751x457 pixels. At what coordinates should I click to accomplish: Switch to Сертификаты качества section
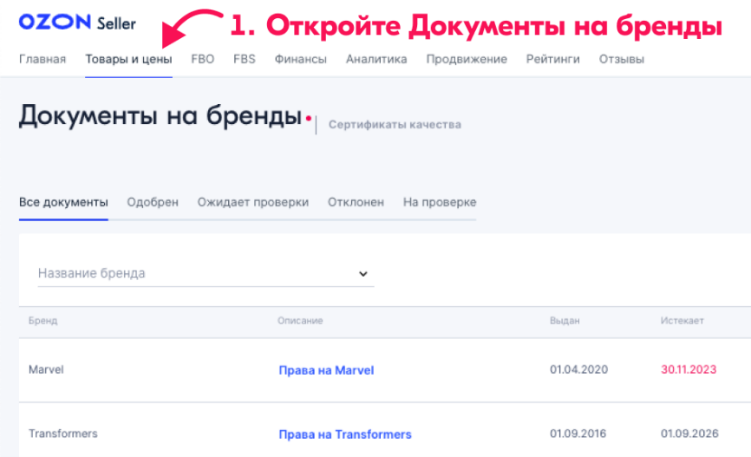click(x=395, y=125)
